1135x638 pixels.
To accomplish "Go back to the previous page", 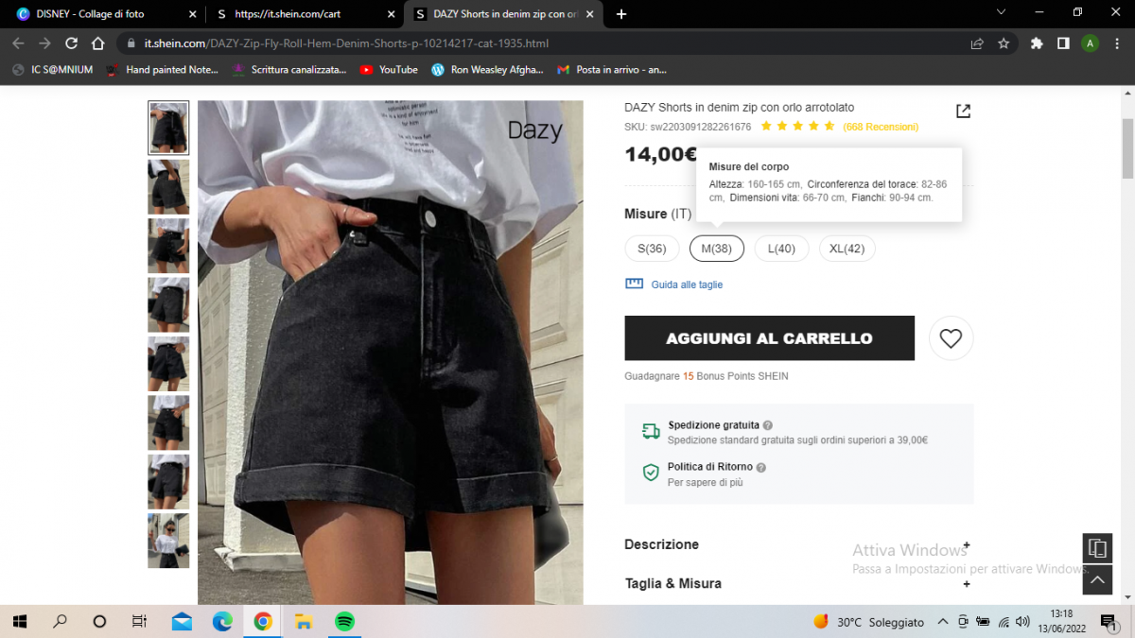I will click(x=18, y=43).
